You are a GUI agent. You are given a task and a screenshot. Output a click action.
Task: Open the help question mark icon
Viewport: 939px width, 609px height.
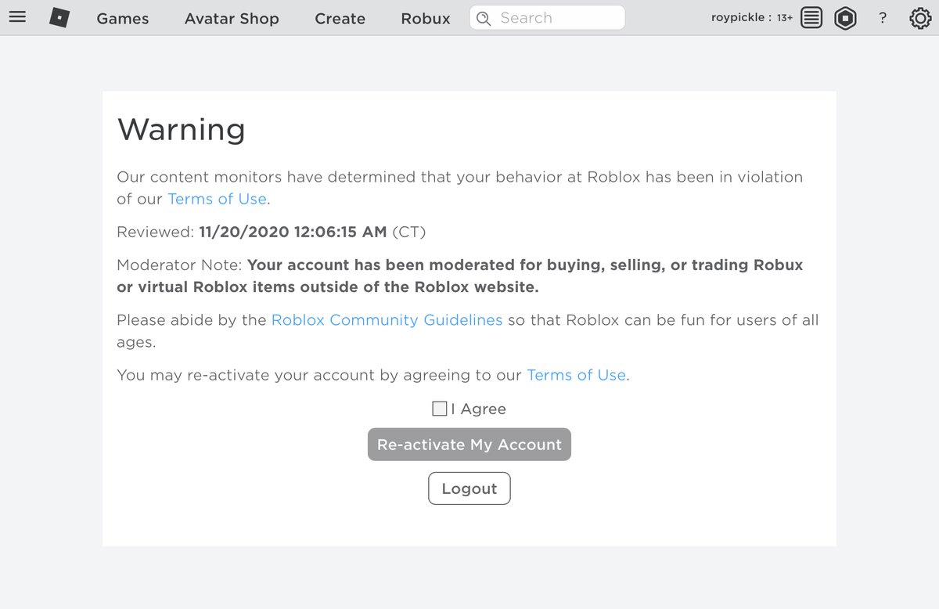(883, 17)
